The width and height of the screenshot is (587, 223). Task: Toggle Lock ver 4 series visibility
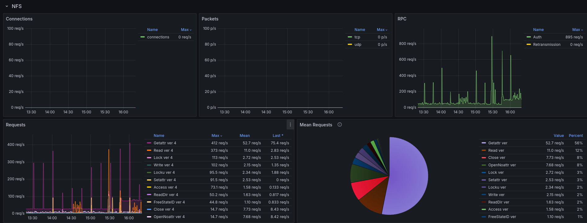163,158
